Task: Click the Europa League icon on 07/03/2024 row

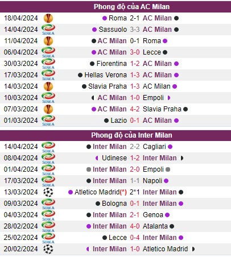Action: click(x=48, y=109)
